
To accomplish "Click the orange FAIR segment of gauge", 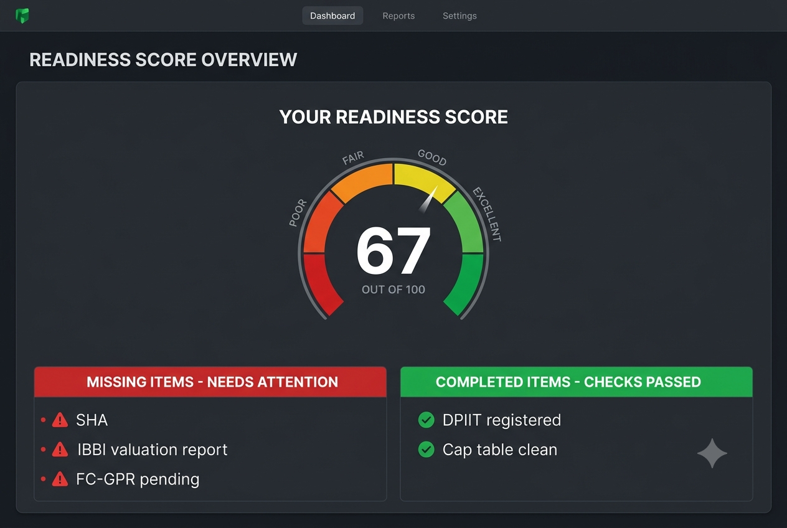I will 364,179.
